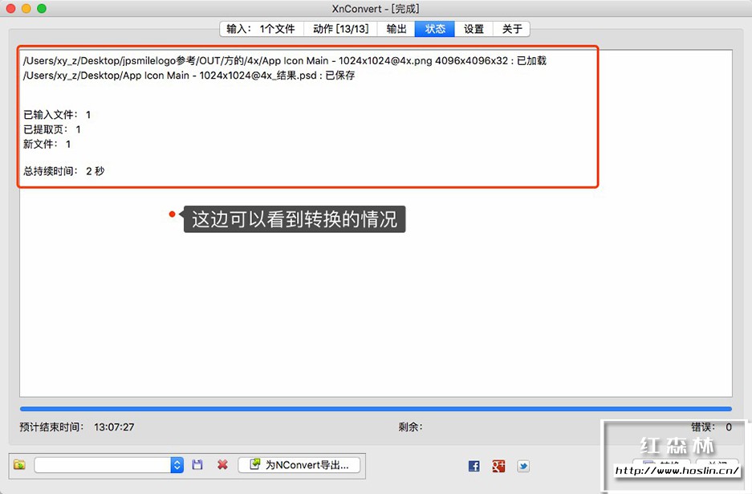Click the 预计结束时间 13:07:27 value

click(x=114, y=427)
